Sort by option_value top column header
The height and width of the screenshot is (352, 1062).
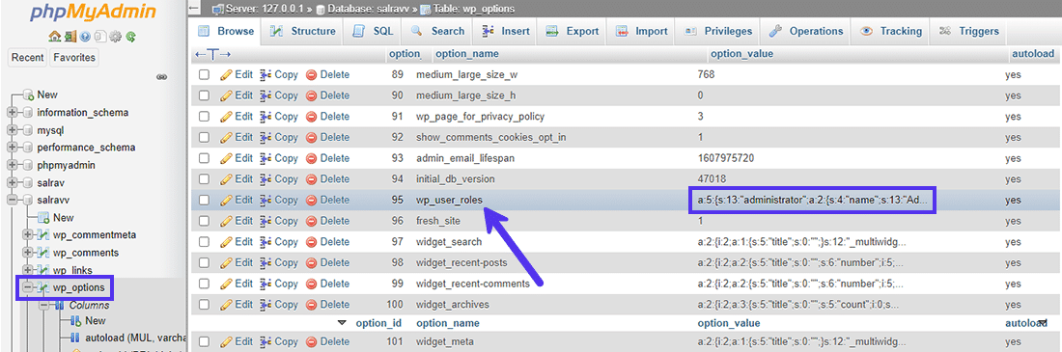[741, 53]
